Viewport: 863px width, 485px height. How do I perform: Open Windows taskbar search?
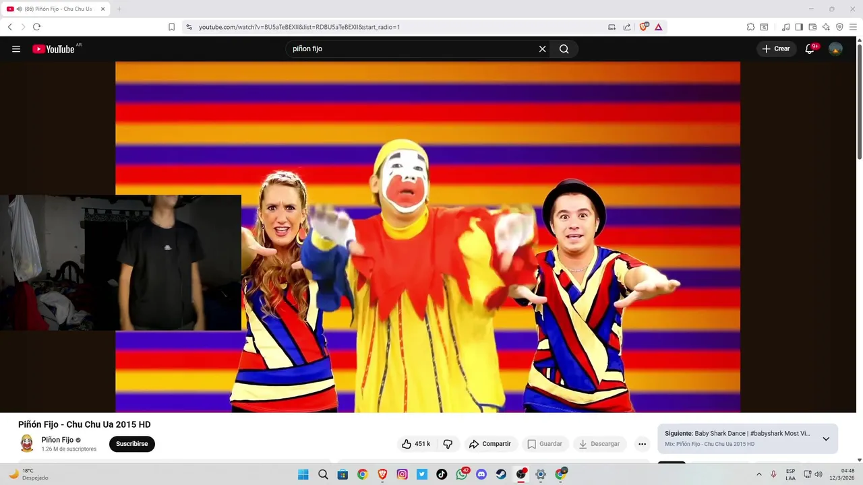[x=323, y=474]
